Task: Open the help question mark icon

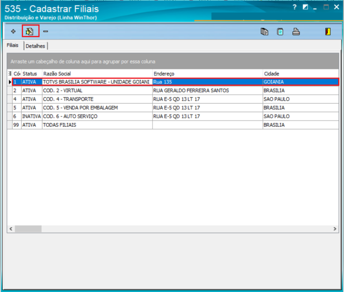Action: (295, 7)
